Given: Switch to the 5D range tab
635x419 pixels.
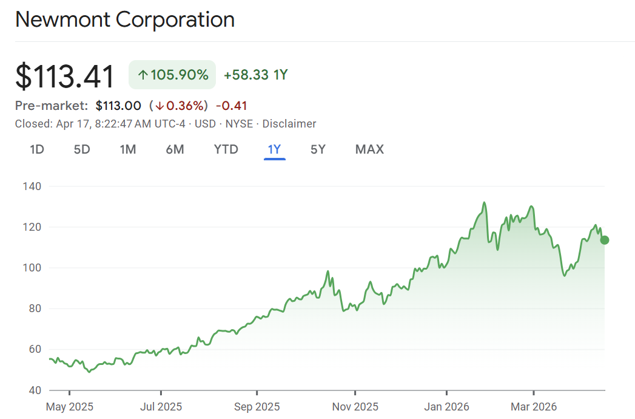Looking at the screenshot, I should click(82, 149).
